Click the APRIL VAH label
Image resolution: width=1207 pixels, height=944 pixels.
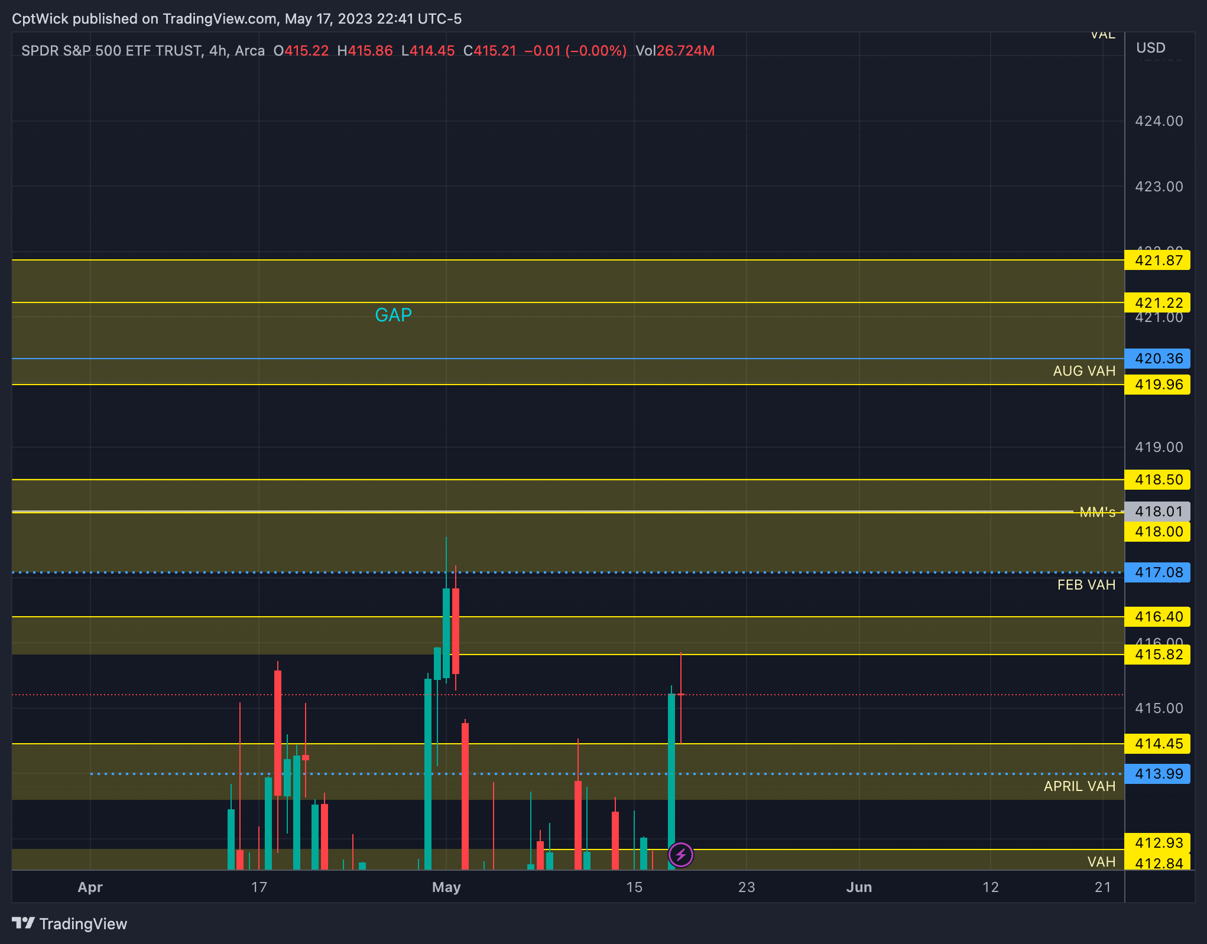tap(1079, 786)
